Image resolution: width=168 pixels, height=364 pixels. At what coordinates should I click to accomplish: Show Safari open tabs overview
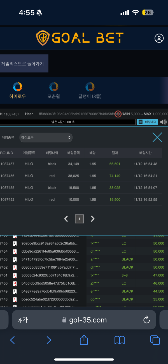point(155,340)
